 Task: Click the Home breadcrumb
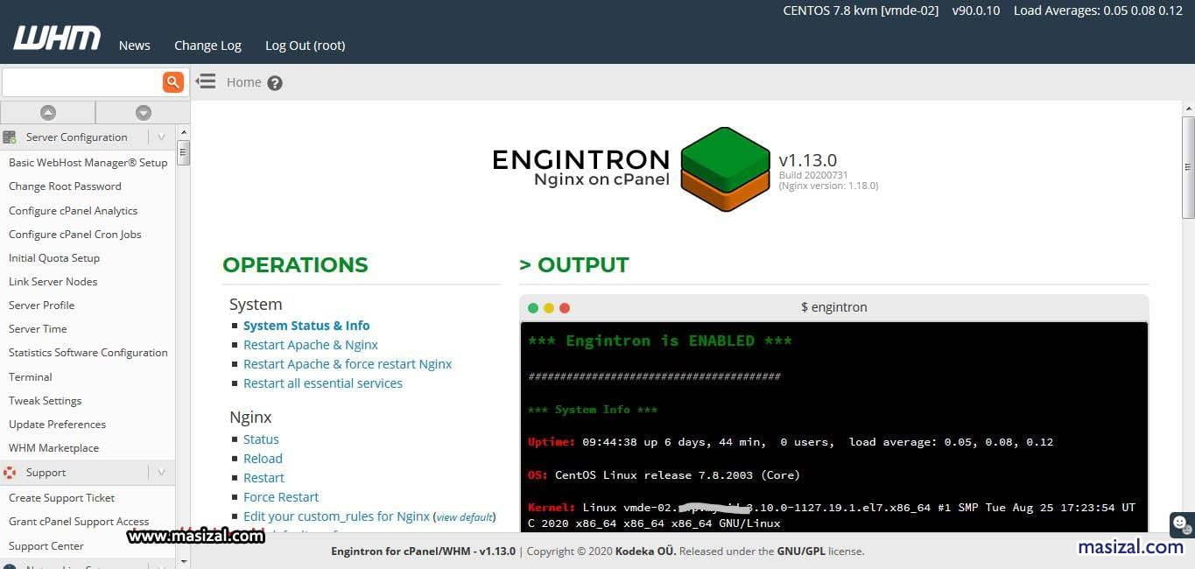click(243, 82)
